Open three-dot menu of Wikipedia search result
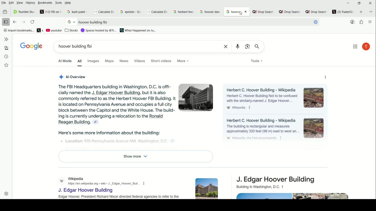The image size is (376, 211). [x=144, y=183]
